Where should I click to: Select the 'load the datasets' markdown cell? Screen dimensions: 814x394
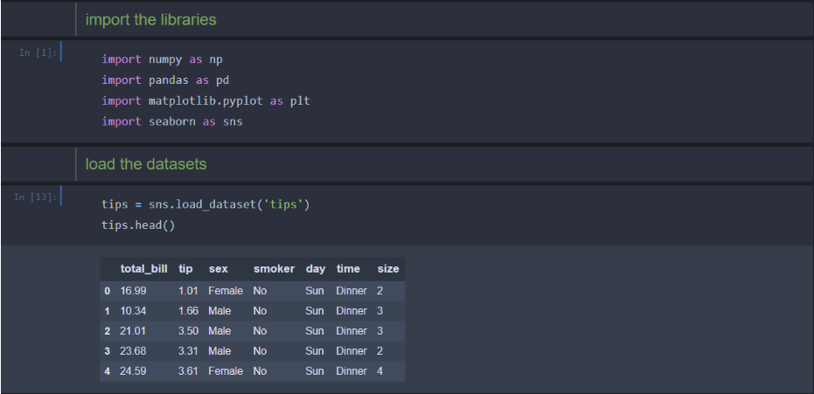[145, 164]
